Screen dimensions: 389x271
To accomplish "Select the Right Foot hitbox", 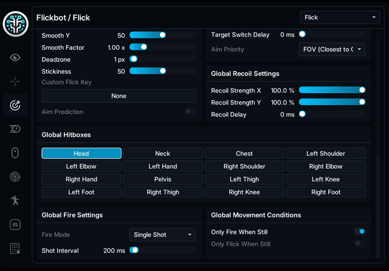I will (x=326, y=192).
